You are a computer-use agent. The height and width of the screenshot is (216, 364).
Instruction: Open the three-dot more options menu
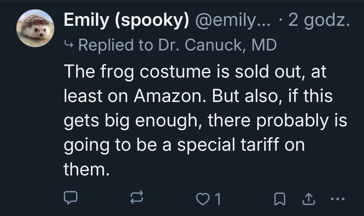point(337,198)
